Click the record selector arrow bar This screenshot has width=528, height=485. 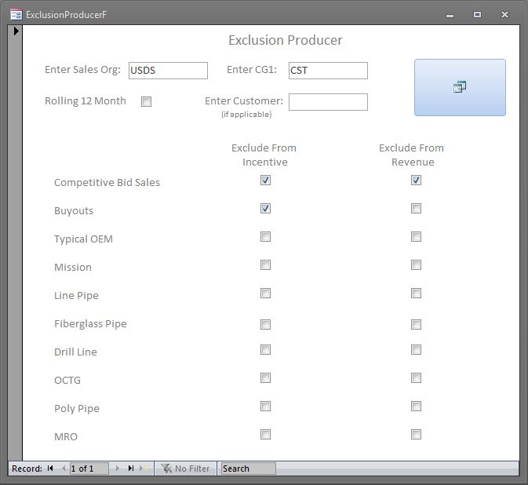pos(15,242)
